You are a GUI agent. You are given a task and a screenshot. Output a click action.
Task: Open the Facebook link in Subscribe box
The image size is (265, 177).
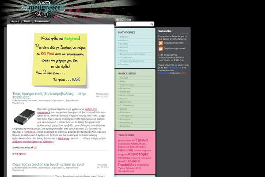(164, 73)
